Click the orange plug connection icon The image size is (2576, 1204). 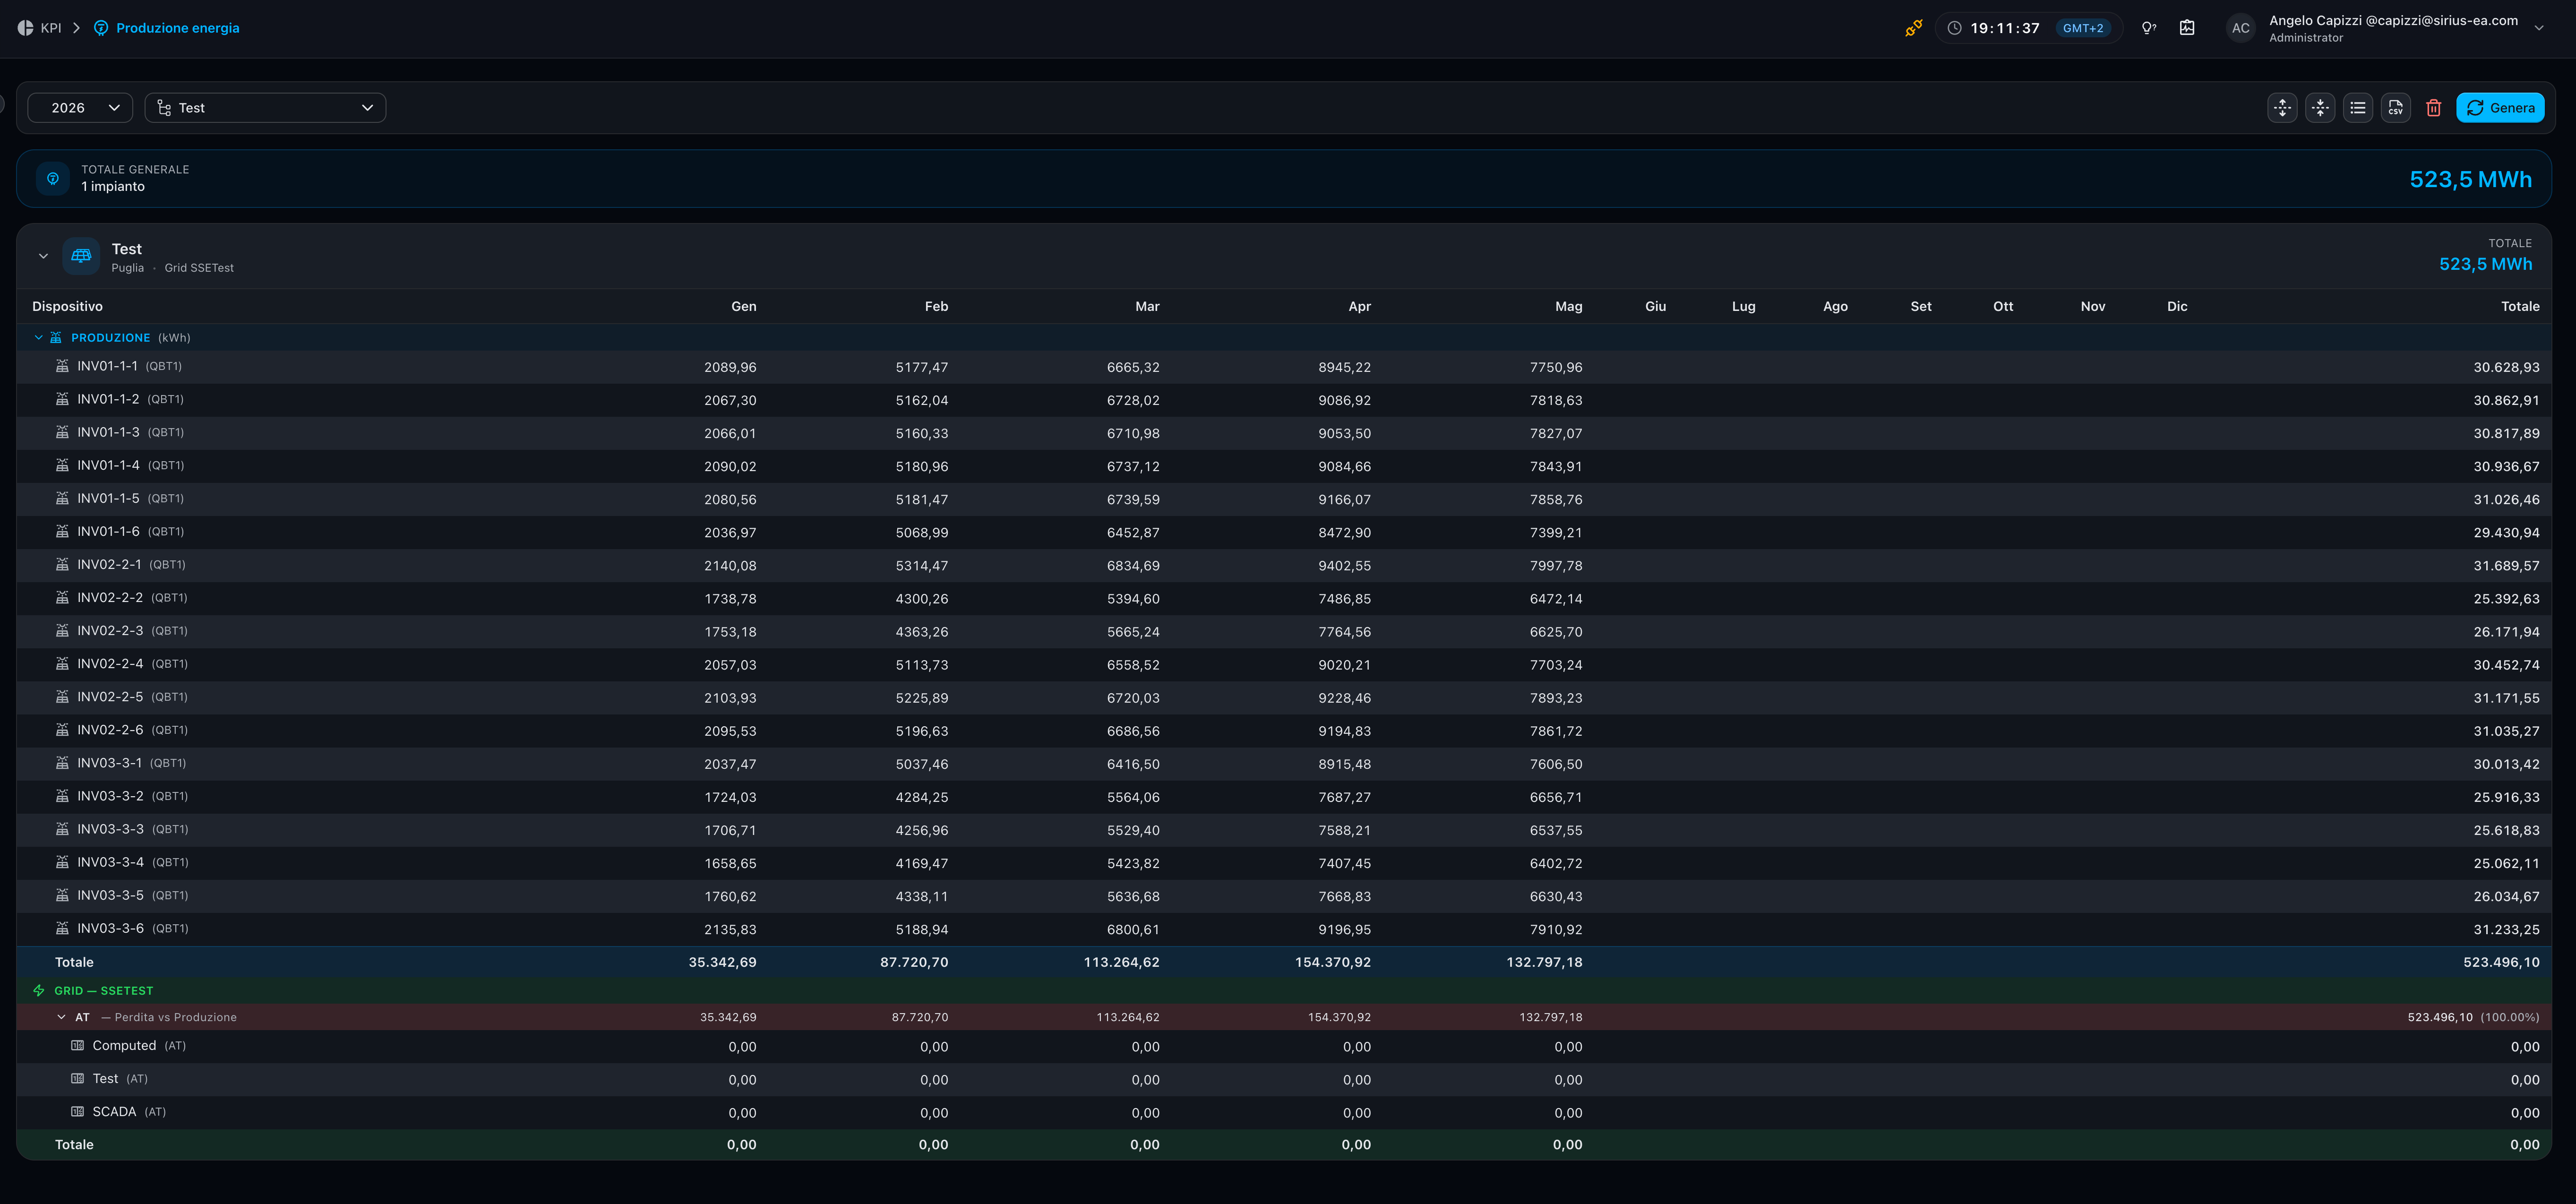(1913, 28)
